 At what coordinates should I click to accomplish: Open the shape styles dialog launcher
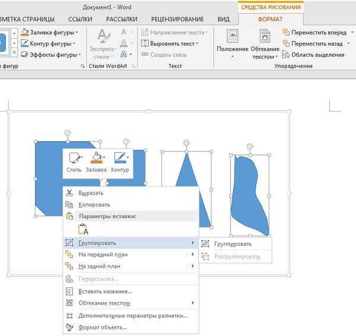coord(82,66)
